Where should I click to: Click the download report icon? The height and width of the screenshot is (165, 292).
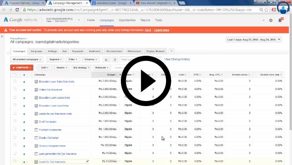(x=115, y=59)
